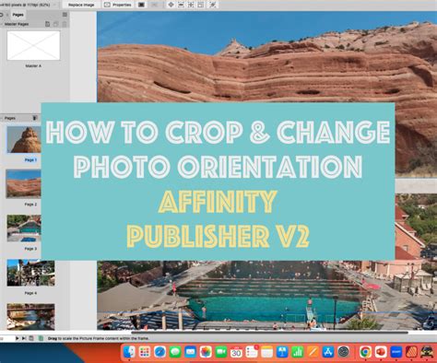Click the move/pan content crosshair icon
Viewport: 437px width, 363px height.
coord(171,5)
